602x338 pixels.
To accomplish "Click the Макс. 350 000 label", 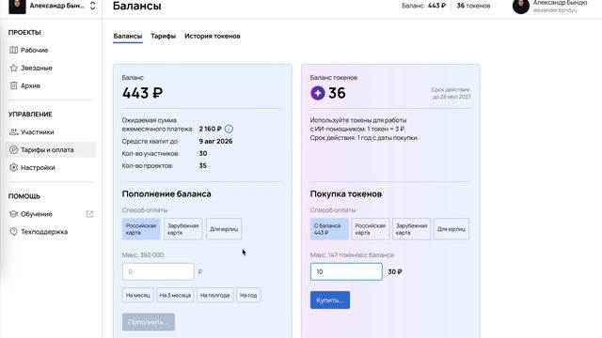I will point(143,254).
